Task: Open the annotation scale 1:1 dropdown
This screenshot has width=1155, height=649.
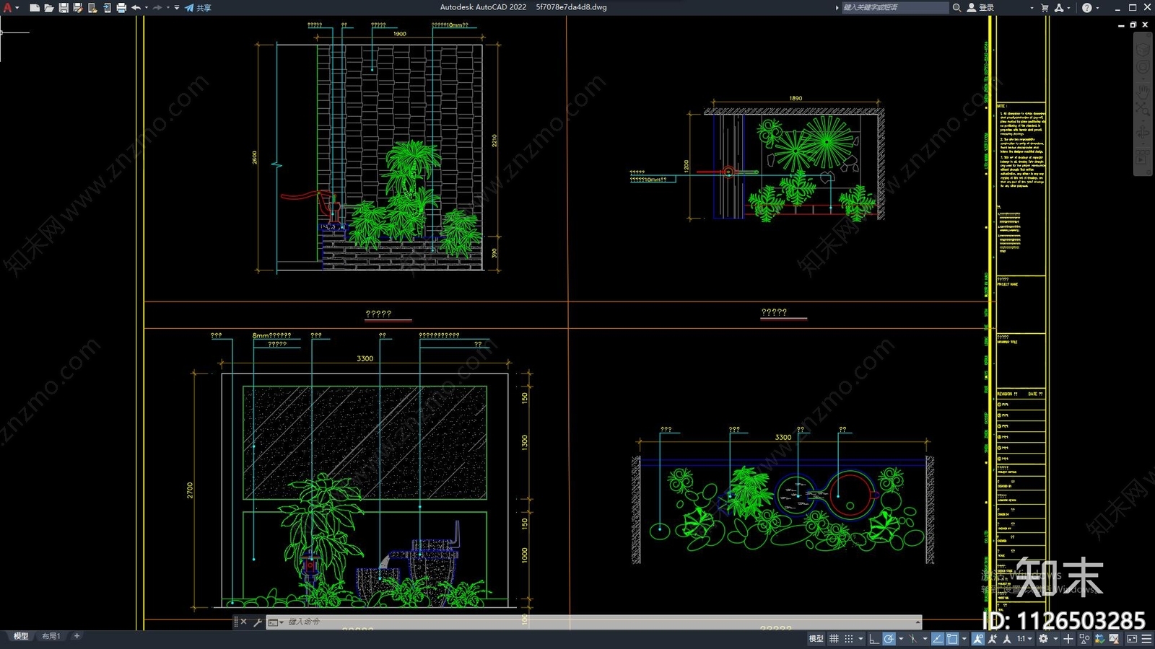Action: coord(1024,639)
